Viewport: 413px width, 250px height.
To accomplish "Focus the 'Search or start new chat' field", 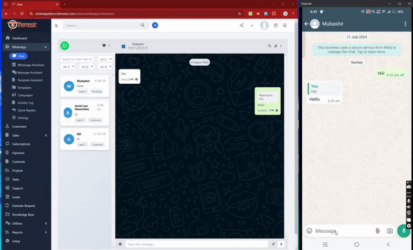I will [x=77, y=59].
